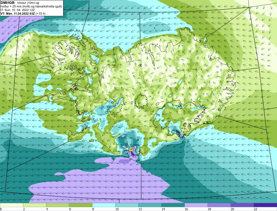Click the DMI/IGB title text
The height and width of the screenshot is (211, 277).
pos(8,3)
